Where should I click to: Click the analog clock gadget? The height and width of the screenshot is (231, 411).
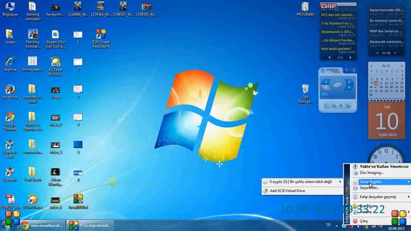[x=387, y=154]
